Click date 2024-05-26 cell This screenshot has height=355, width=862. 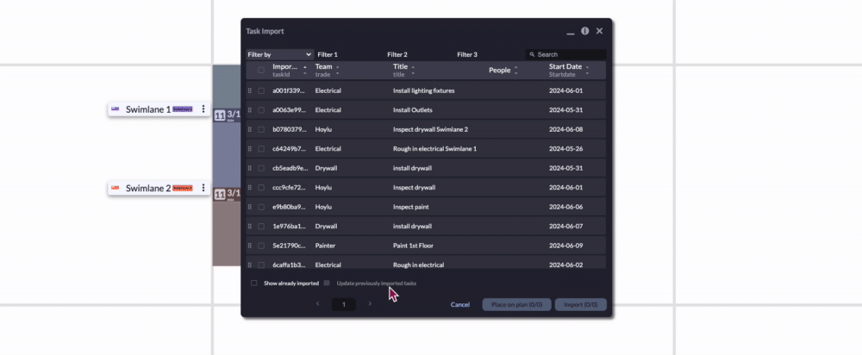[565, 148]
